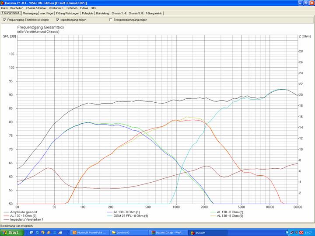The height and width of the screenshot is (236, 315).
Task: Select the max. Pegel tab
Action: click(x=47, y=13)
